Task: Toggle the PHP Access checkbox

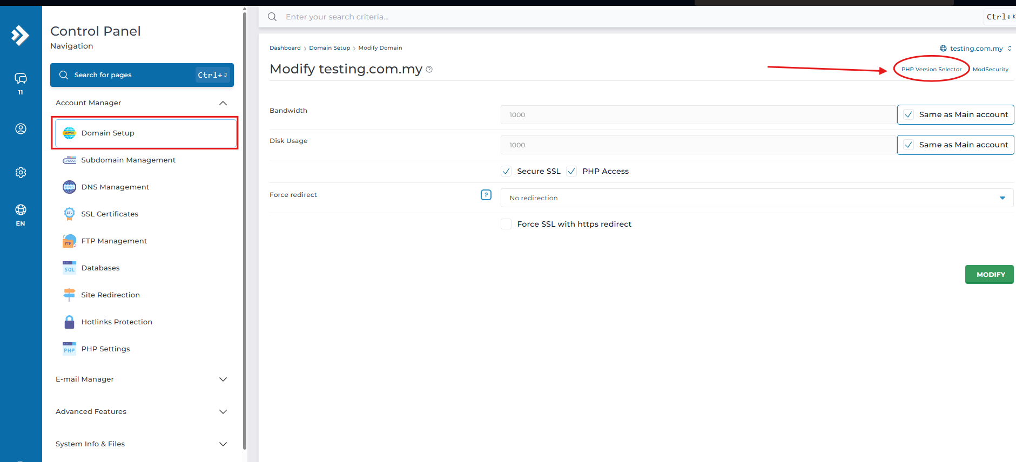Action: tap(571, 172)
